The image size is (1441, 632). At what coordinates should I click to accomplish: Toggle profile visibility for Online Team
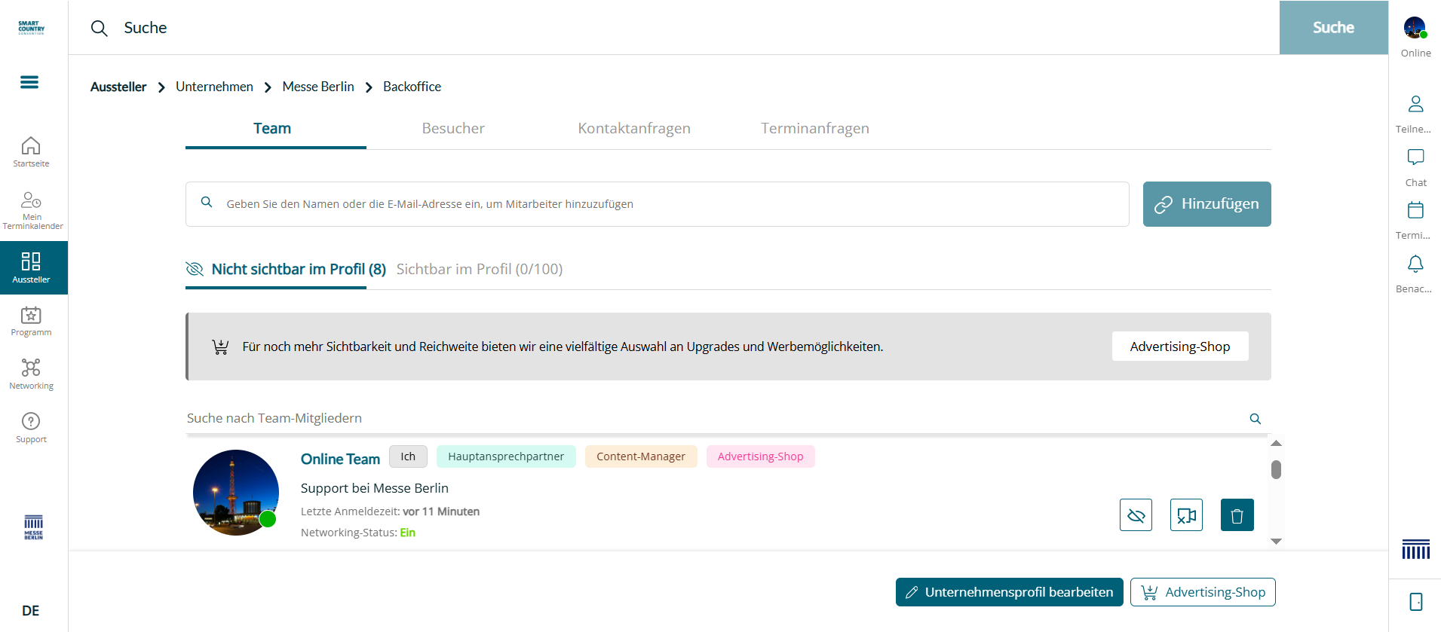(x=1136, y=515)
